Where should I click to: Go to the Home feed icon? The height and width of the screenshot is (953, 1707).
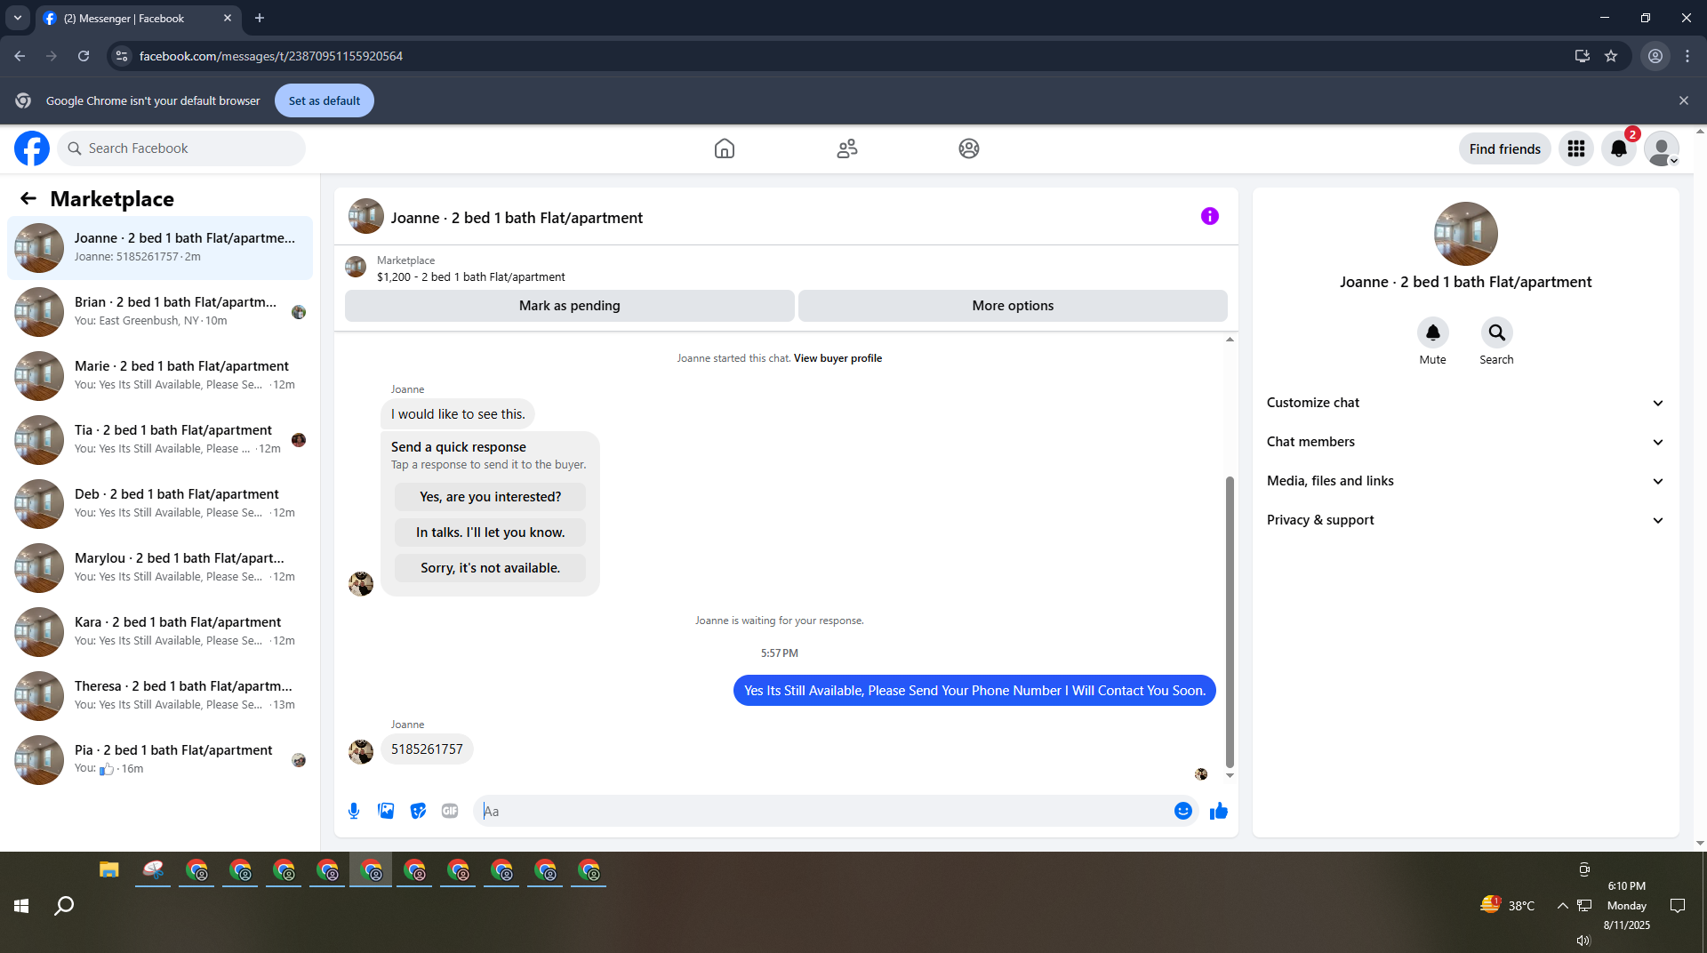tap(725, 148)
